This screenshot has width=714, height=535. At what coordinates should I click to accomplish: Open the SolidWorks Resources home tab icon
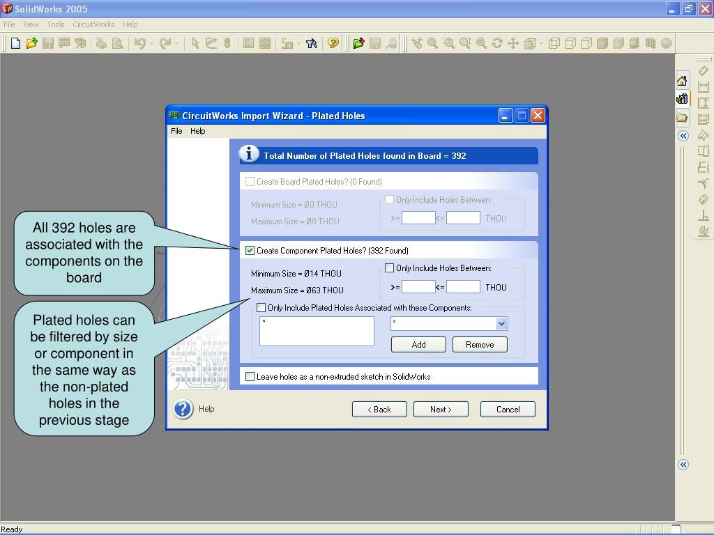coord(682,81)
